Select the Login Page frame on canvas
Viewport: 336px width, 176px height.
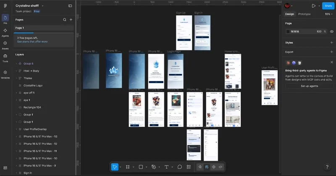pyautogui.click(x=175, y=71)
